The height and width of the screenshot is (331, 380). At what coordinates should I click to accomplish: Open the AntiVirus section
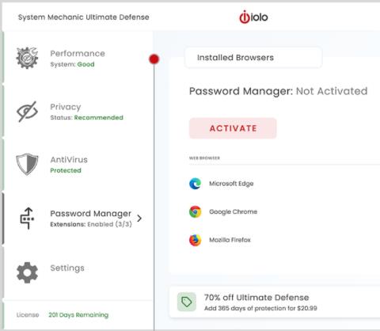(77, 164)
